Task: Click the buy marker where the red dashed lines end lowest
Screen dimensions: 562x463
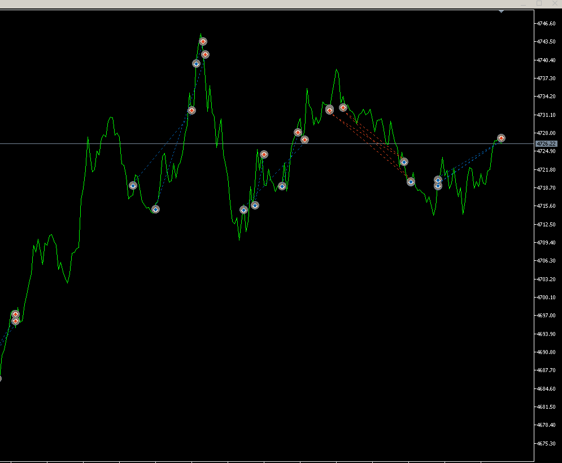Action: (x=411, y=182)
